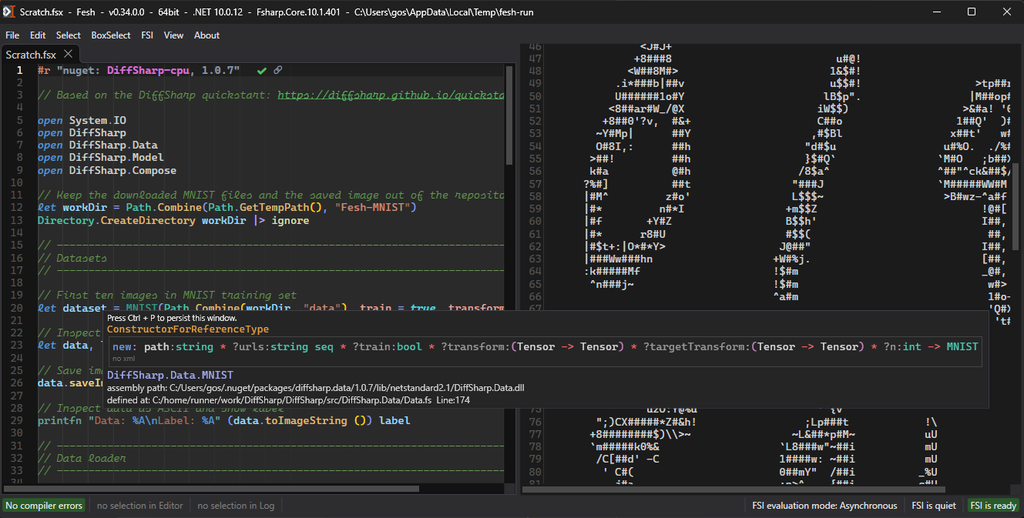
Task: Minimize the Fesh window
Action: (x=935, y=12)
